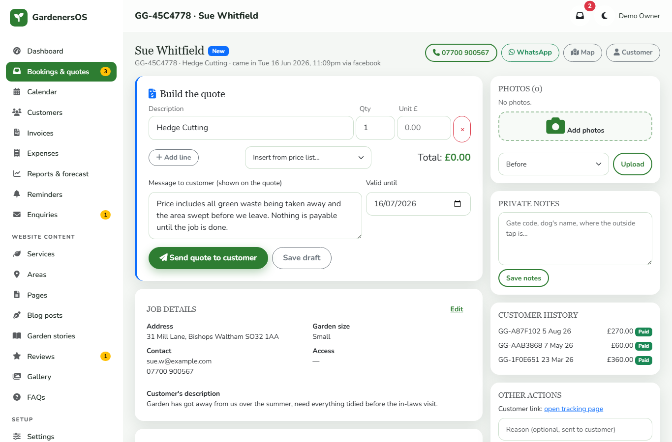
Task: Show customer location on Map
Action: coord(582,53)
